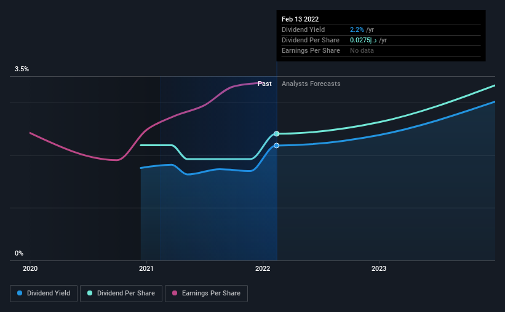Click the 2023 label on the time axis
This screenshot has width=505, height=312.
(x=379, y=268)
